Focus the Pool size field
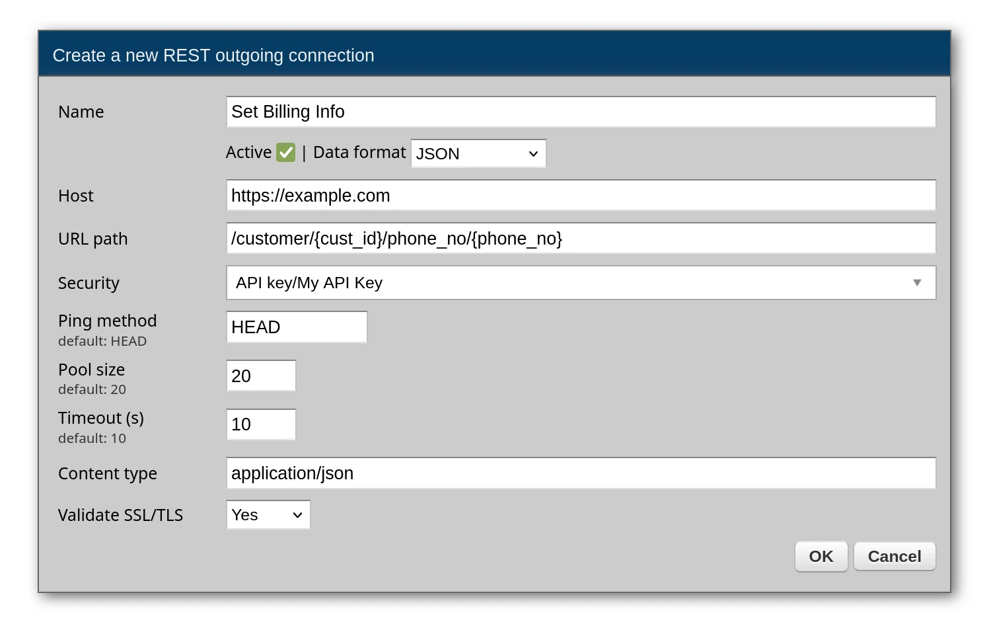This screenshot has height=634, width=989. coord(261,376)
